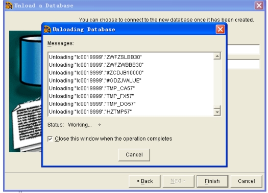Screen dimensions: 268x193
Task: Click the wizard's Cancel button beside Finish
Action: click(x=247, y=181)
